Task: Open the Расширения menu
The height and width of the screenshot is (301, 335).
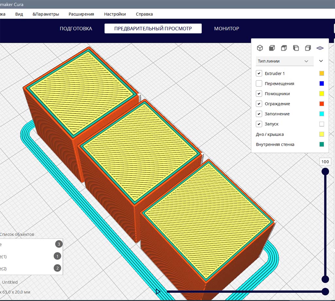Action: click(x=81, y=14)
